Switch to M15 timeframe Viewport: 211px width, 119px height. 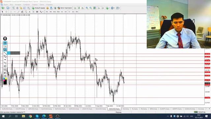(54, 12)
